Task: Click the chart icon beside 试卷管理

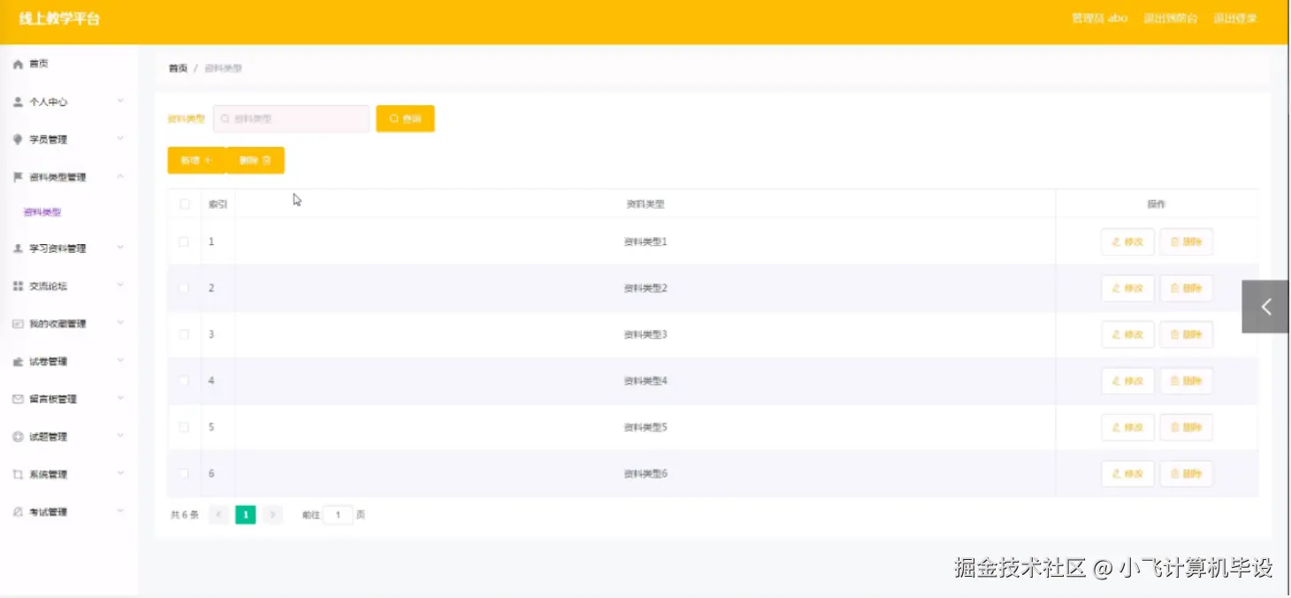Action: 18,362
